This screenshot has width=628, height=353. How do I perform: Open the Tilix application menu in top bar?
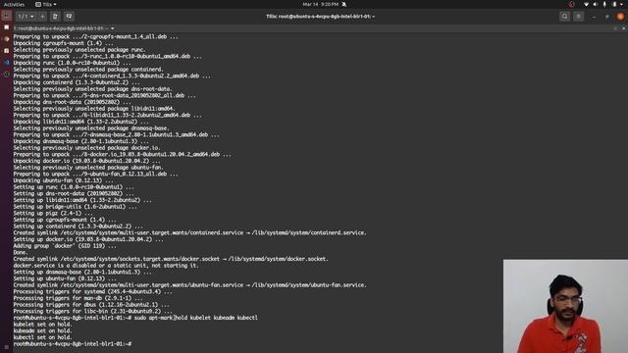pyautogui.click(x=46, y=4)
